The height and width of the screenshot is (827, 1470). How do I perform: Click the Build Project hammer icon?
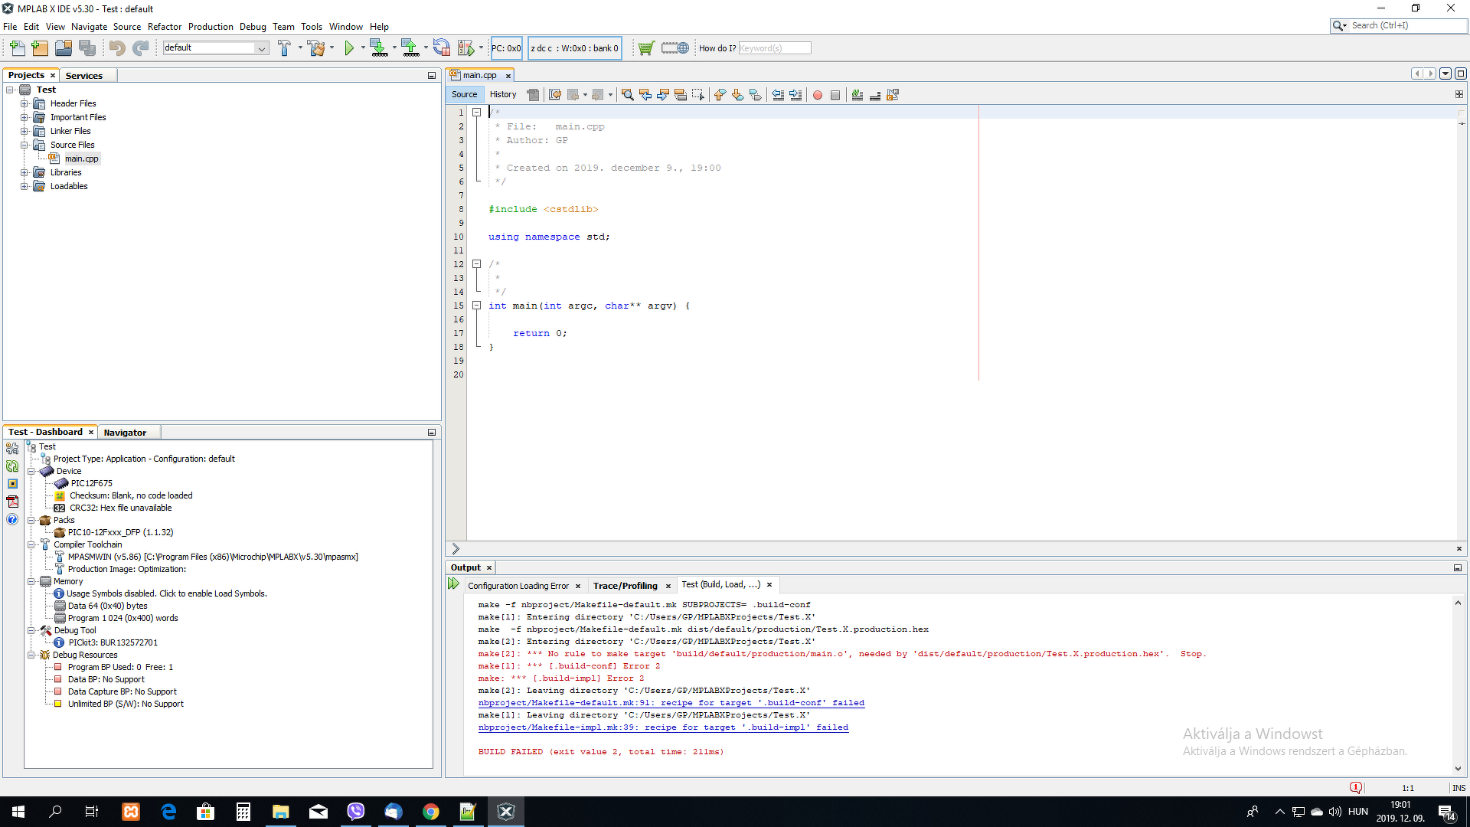click(284, 48)
